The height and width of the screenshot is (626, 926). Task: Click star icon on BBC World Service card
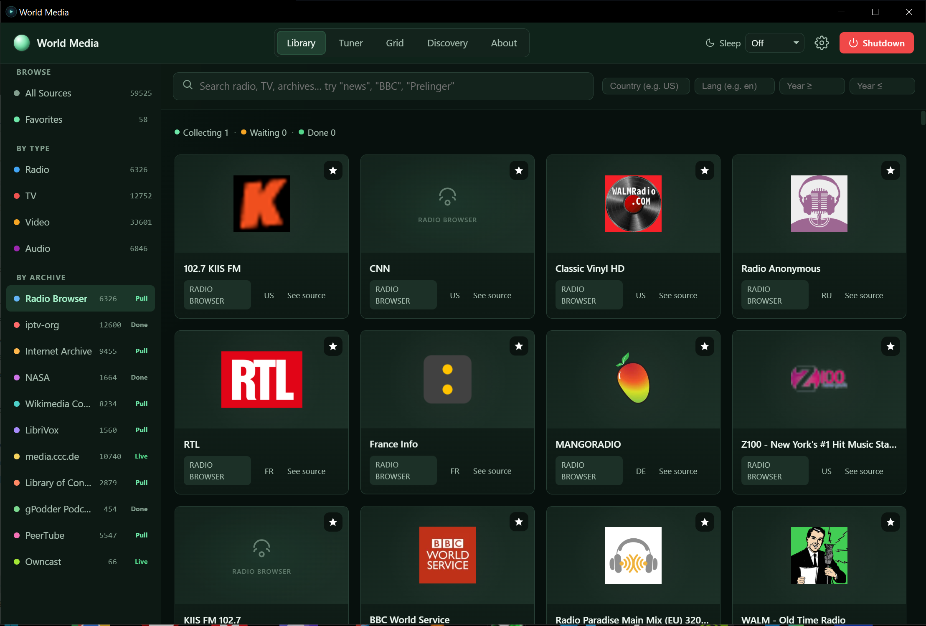tap(519, 522)
